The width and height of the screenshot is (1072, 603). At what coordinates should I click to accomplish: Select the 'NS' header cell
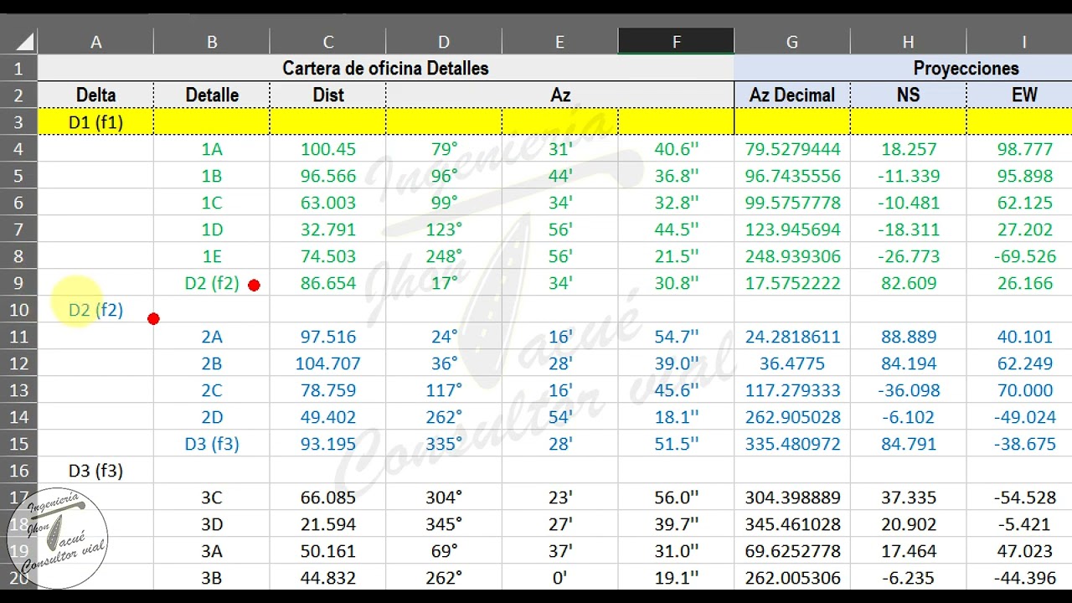(908, 95)
